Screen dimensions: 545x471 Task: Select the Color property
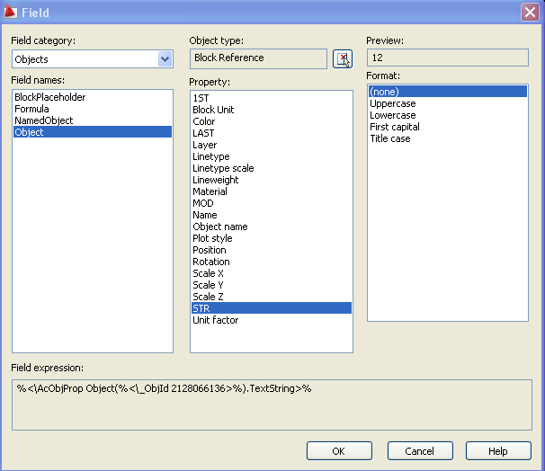click(272, 121)
